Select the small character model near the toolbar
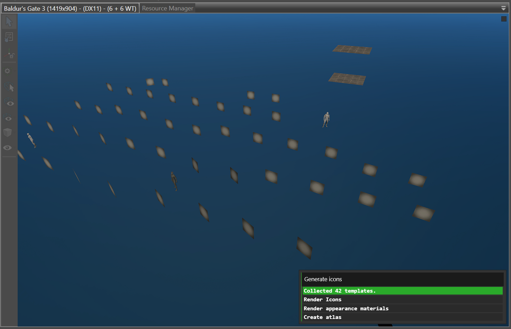511x329 pixels. click(32, 140)
